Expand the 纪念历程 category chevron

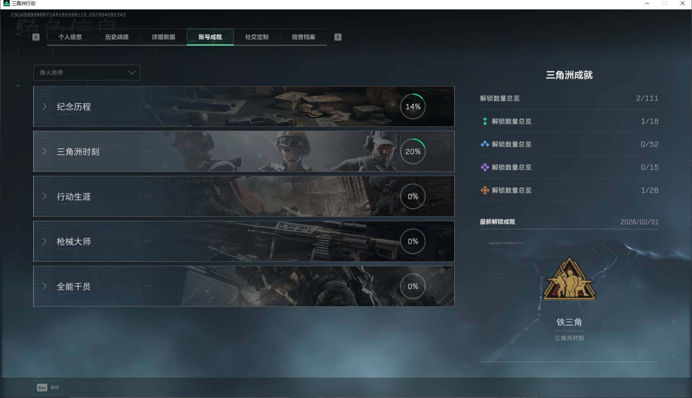[44, 106]
